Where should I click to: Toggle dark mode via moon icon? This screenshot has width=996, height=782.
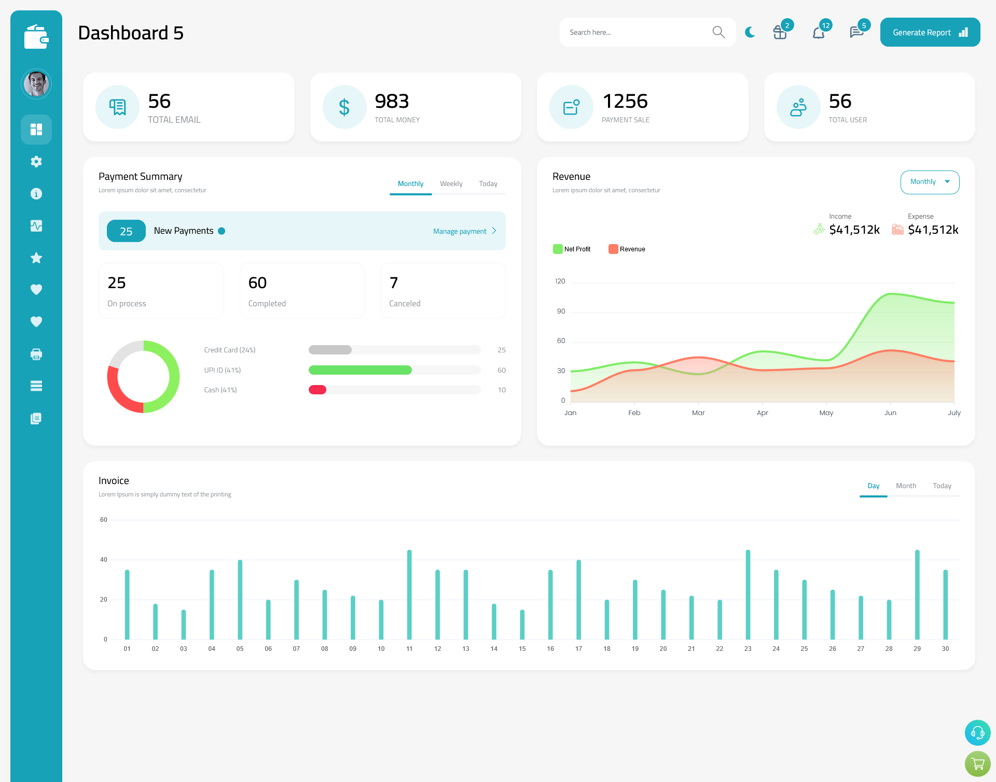(x=750, y=32)
